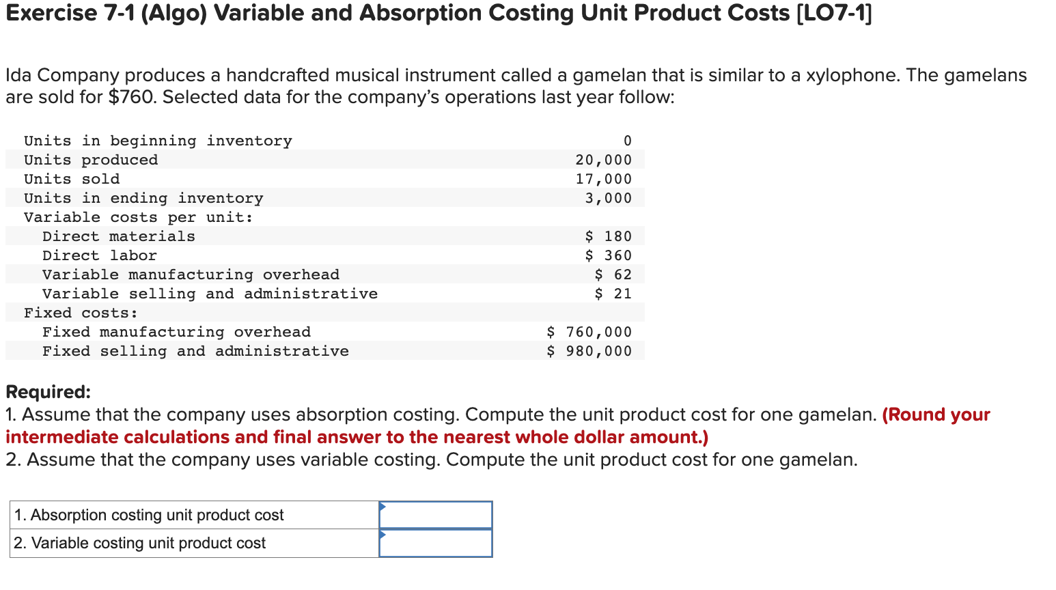
Task: Click the Direct labor $360 figure
Action: [x=615, y=255]
